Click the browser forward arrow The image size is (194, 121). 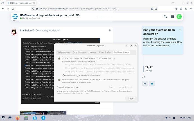[x=8, y=9]
